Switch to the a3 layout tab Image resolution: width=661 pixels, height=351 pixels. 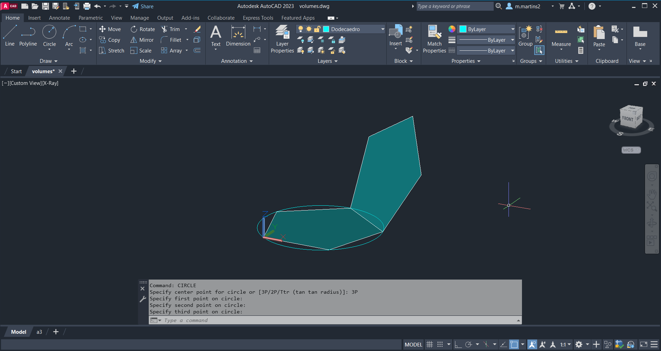39,332
